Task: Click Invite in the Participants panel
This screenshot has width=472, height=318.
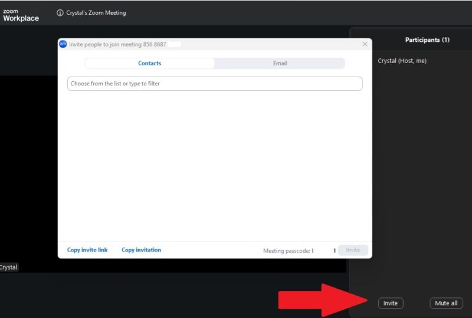Action: [391, 303]
